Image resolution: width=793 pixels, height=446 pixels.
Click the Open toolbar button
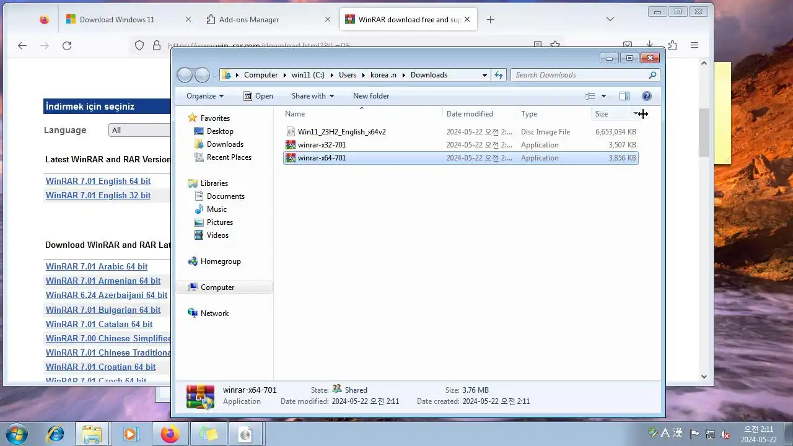[258, 96]
